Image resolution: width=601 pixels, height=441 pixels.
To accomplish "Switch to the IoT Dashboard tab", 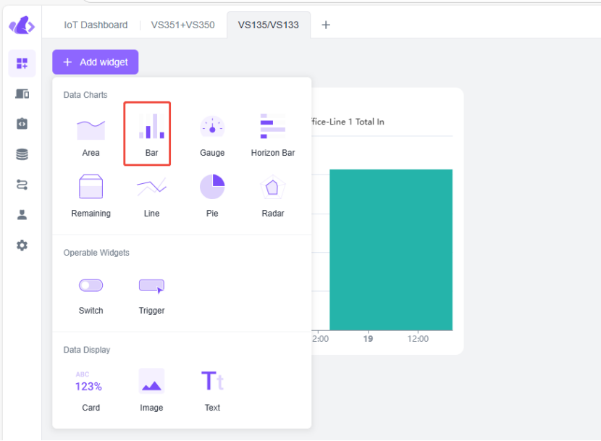I will point(96,25).
